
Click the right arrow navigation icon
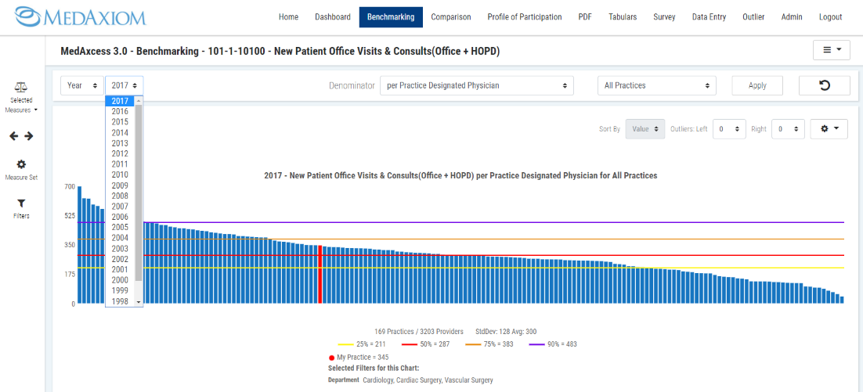[29, 136]
